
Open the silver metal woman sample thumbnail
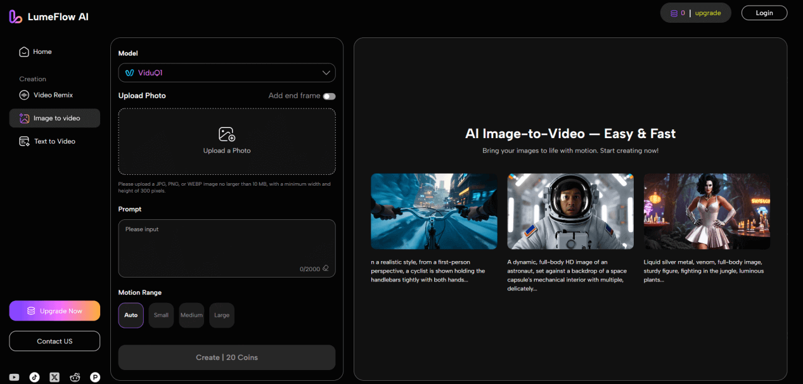click(707, 211)
